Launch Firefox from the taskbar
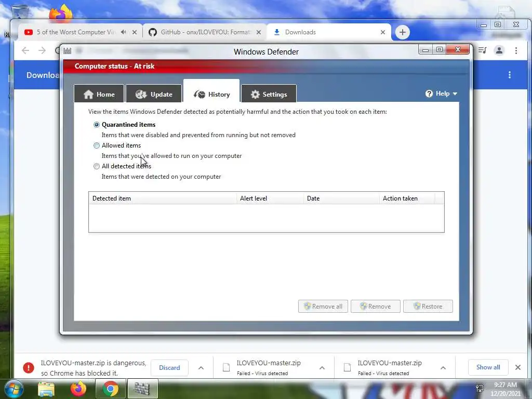Viewport: 532px width, 399px height. click(78, 389)
